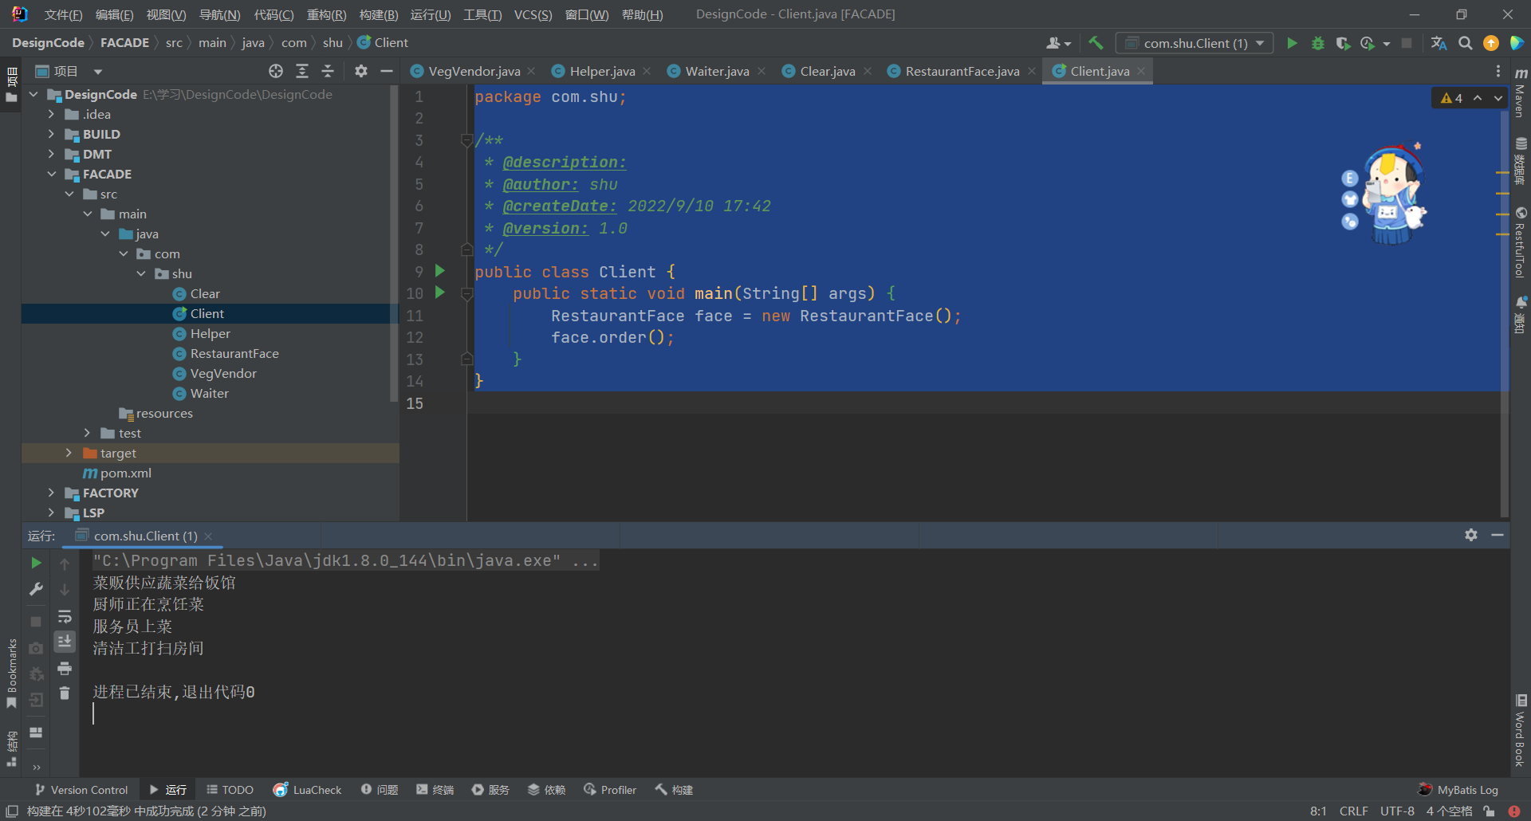Toggle scroll to end in console
This screenshot has height=821, width=1531.
[x=65, y=641]
